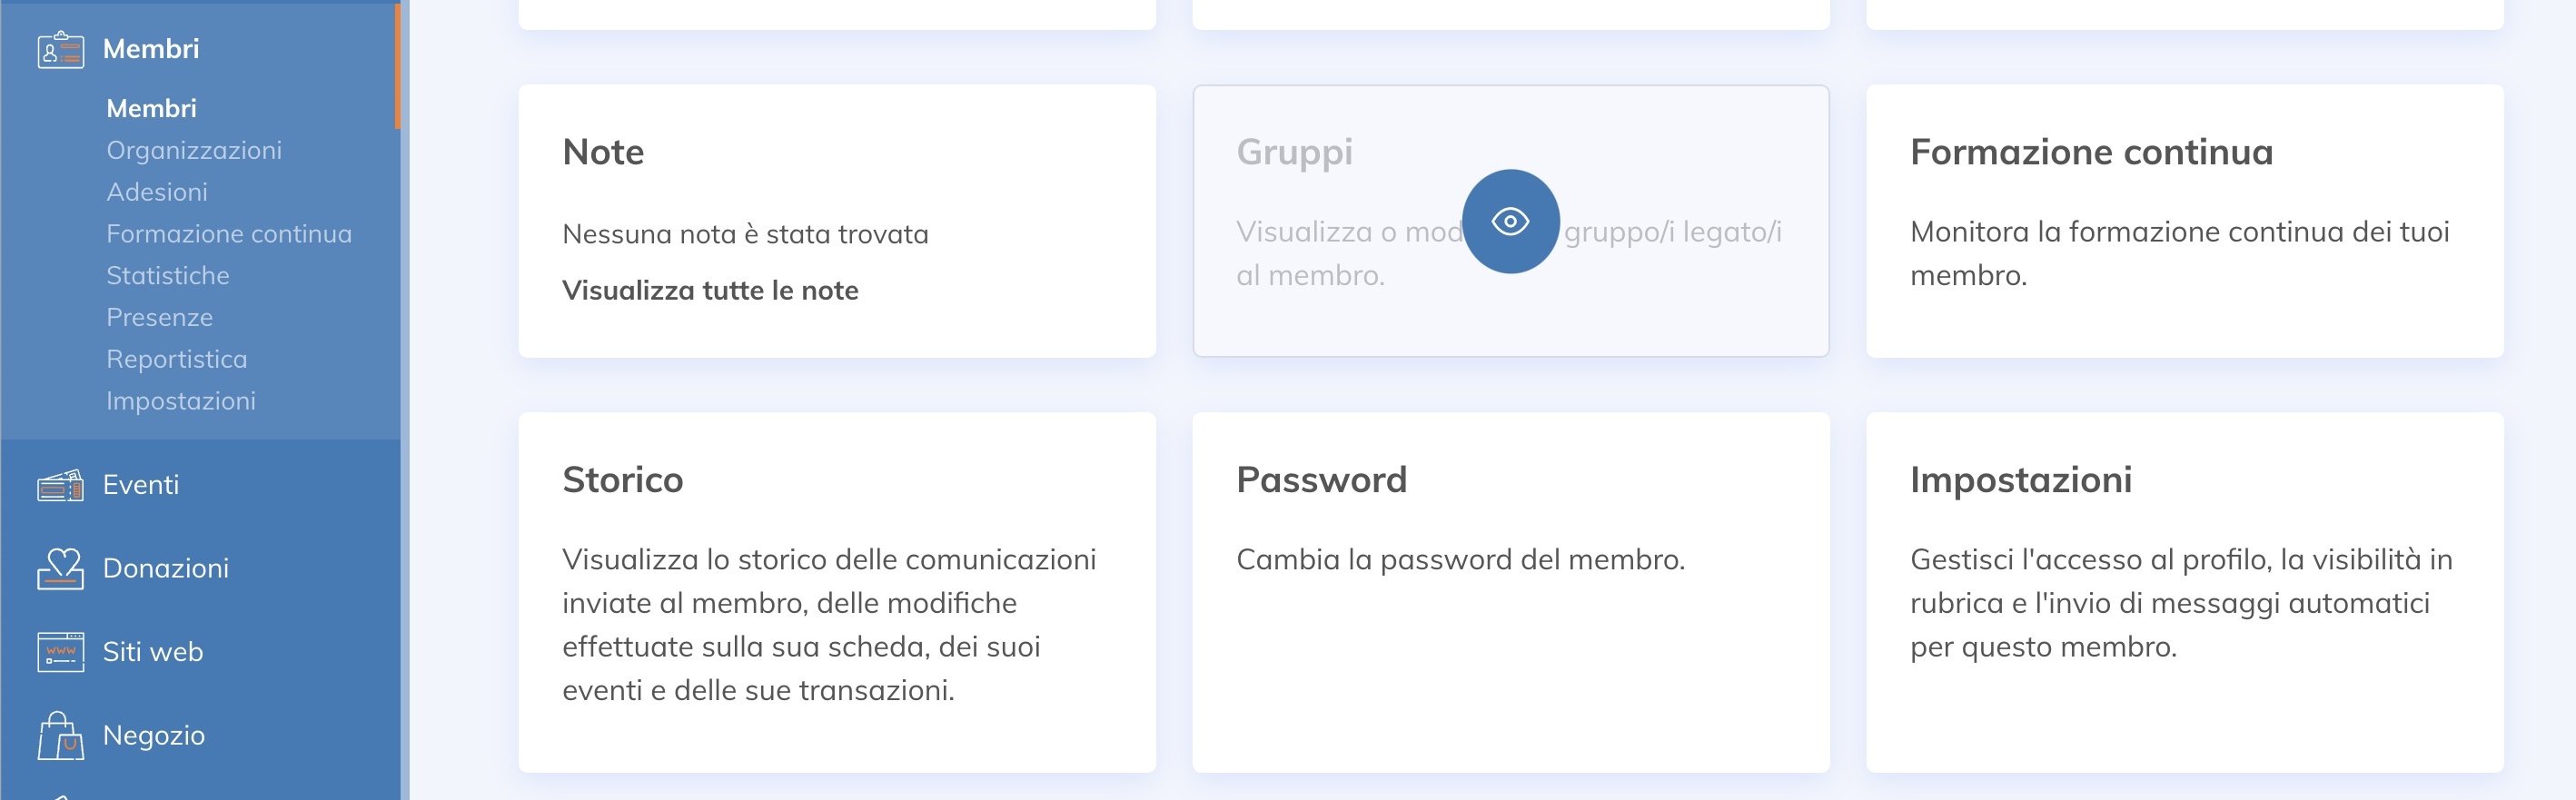Select Formazione continua in the sidebar

229,234
